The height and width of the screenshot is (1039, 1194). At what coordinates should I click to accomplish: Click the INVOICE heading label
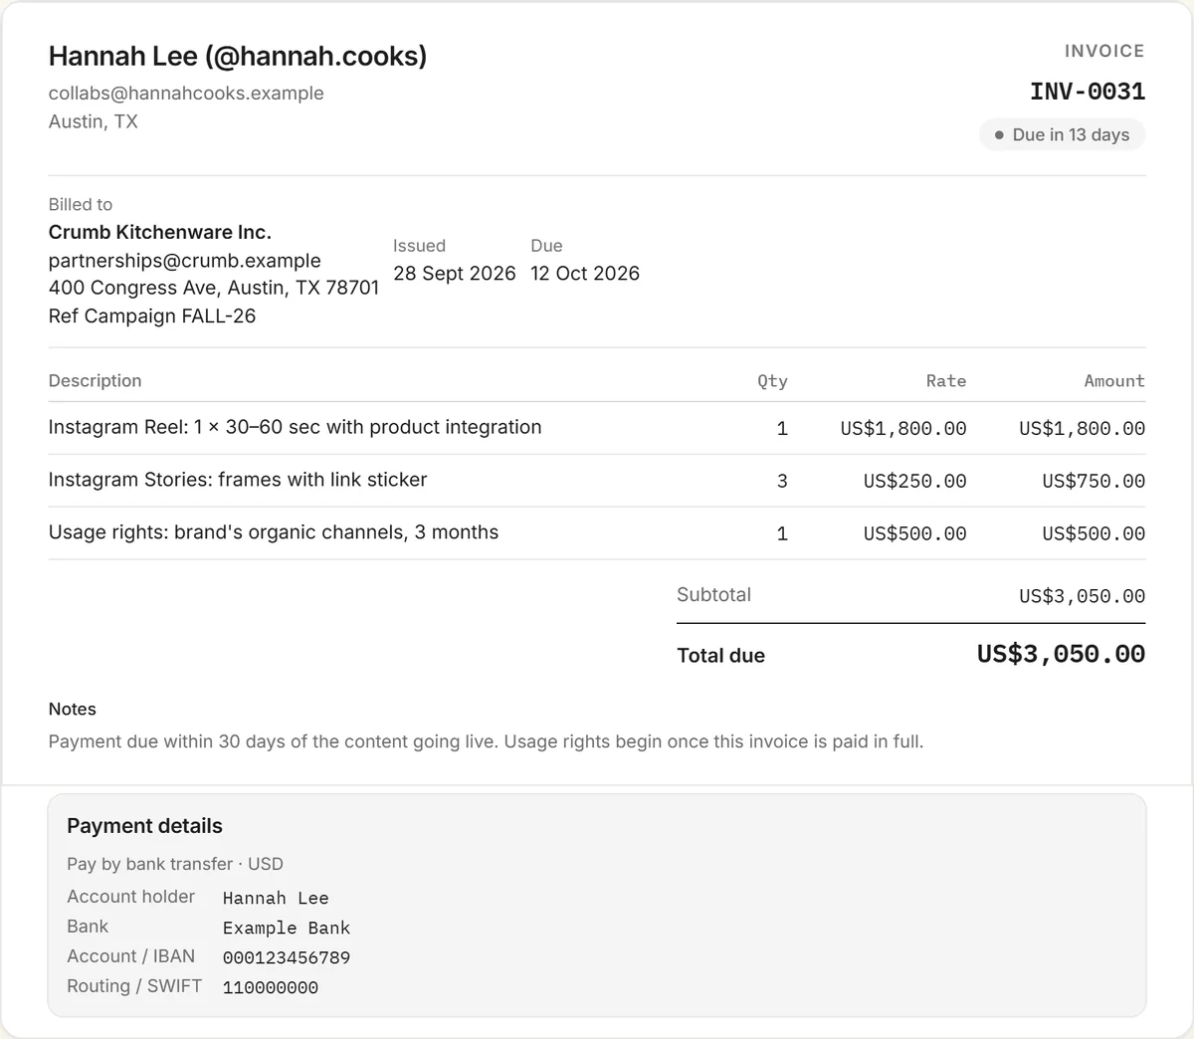(1104, 51)
